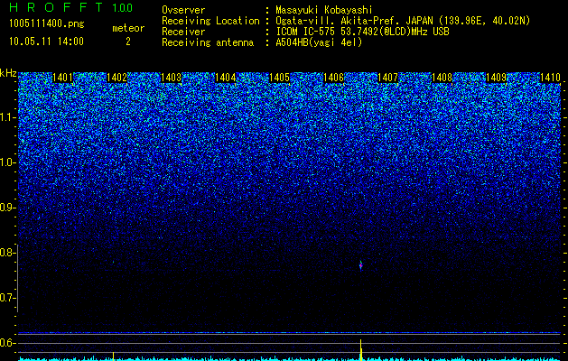Click the meteor count value 2
This screenshot has height=361, width=568.
(x=128, y=42)
